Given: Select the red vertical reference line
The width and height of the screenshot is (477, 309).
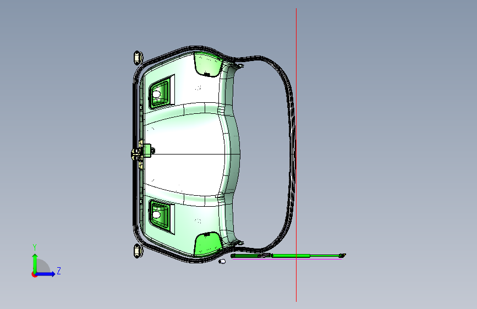Looking at the screenshot, I should 297,155.
